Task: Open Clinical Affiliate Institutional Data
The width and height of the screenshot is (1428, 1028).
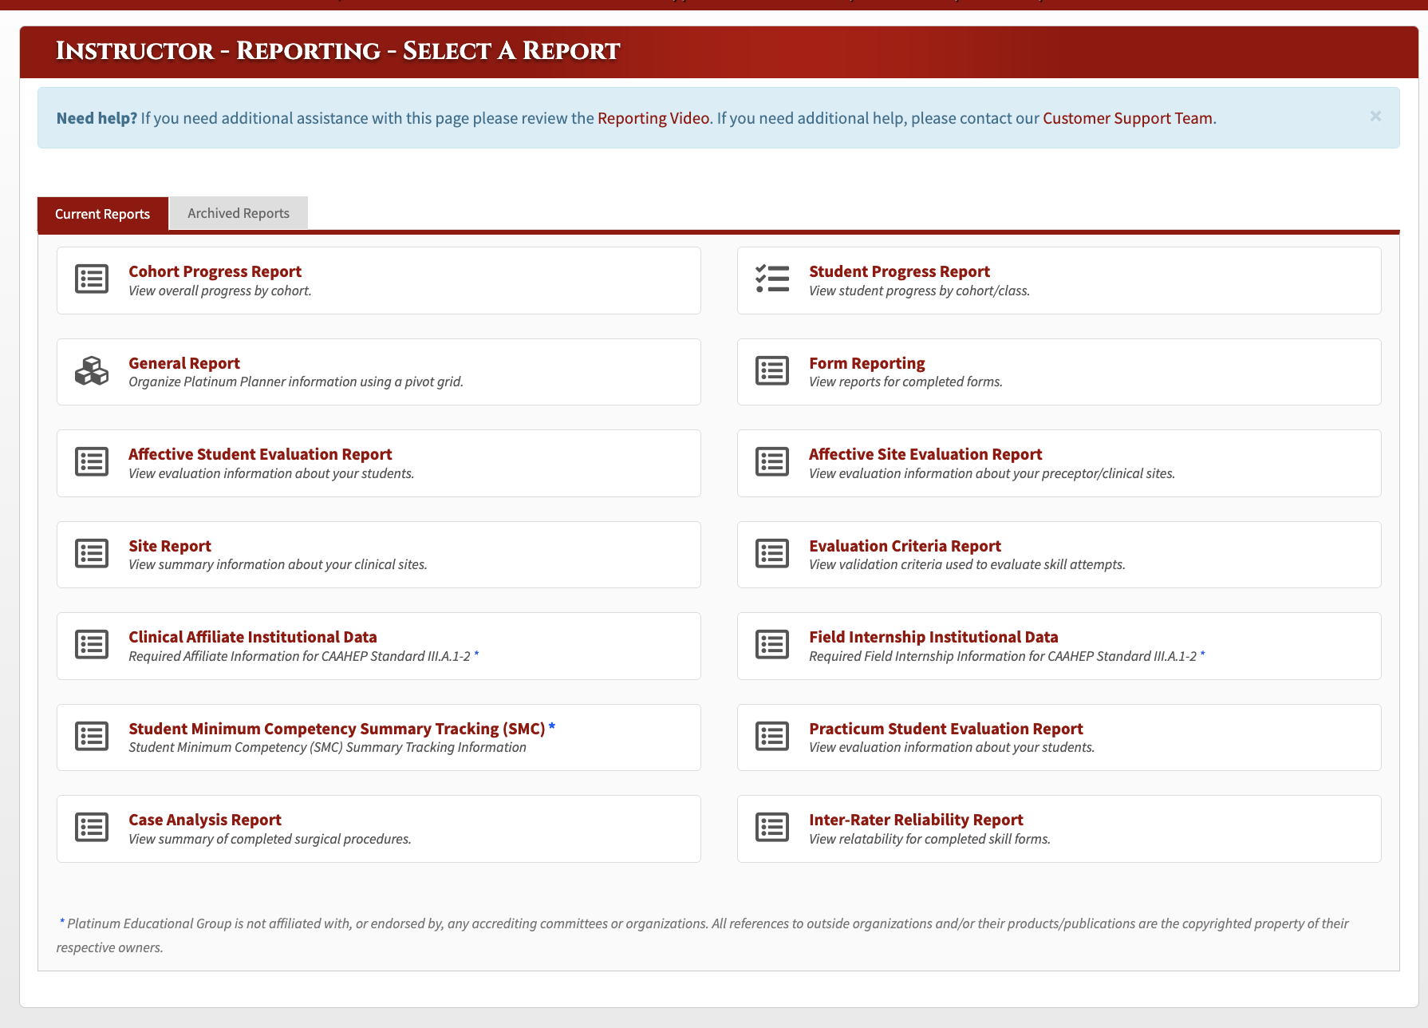Action: pyautogui.click(x=253, y=637)
